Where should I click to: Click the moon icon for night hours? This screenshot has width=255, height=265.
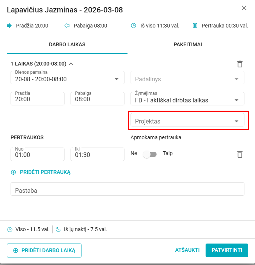pos(58,229)
